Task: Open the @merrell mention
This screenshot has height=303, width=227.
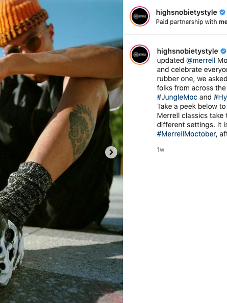Action: [200, 60]
